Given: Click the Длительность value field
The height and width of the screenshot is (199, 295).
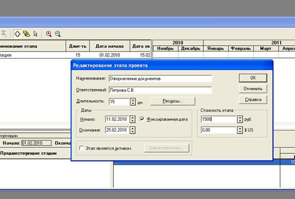Looking at the screenshot, I should click(x=119, y=102).
